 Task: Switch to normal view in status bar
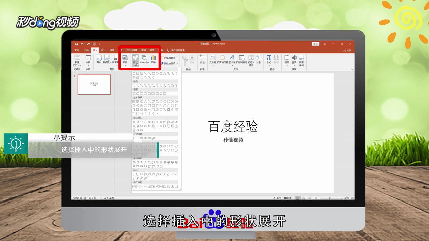298,198
